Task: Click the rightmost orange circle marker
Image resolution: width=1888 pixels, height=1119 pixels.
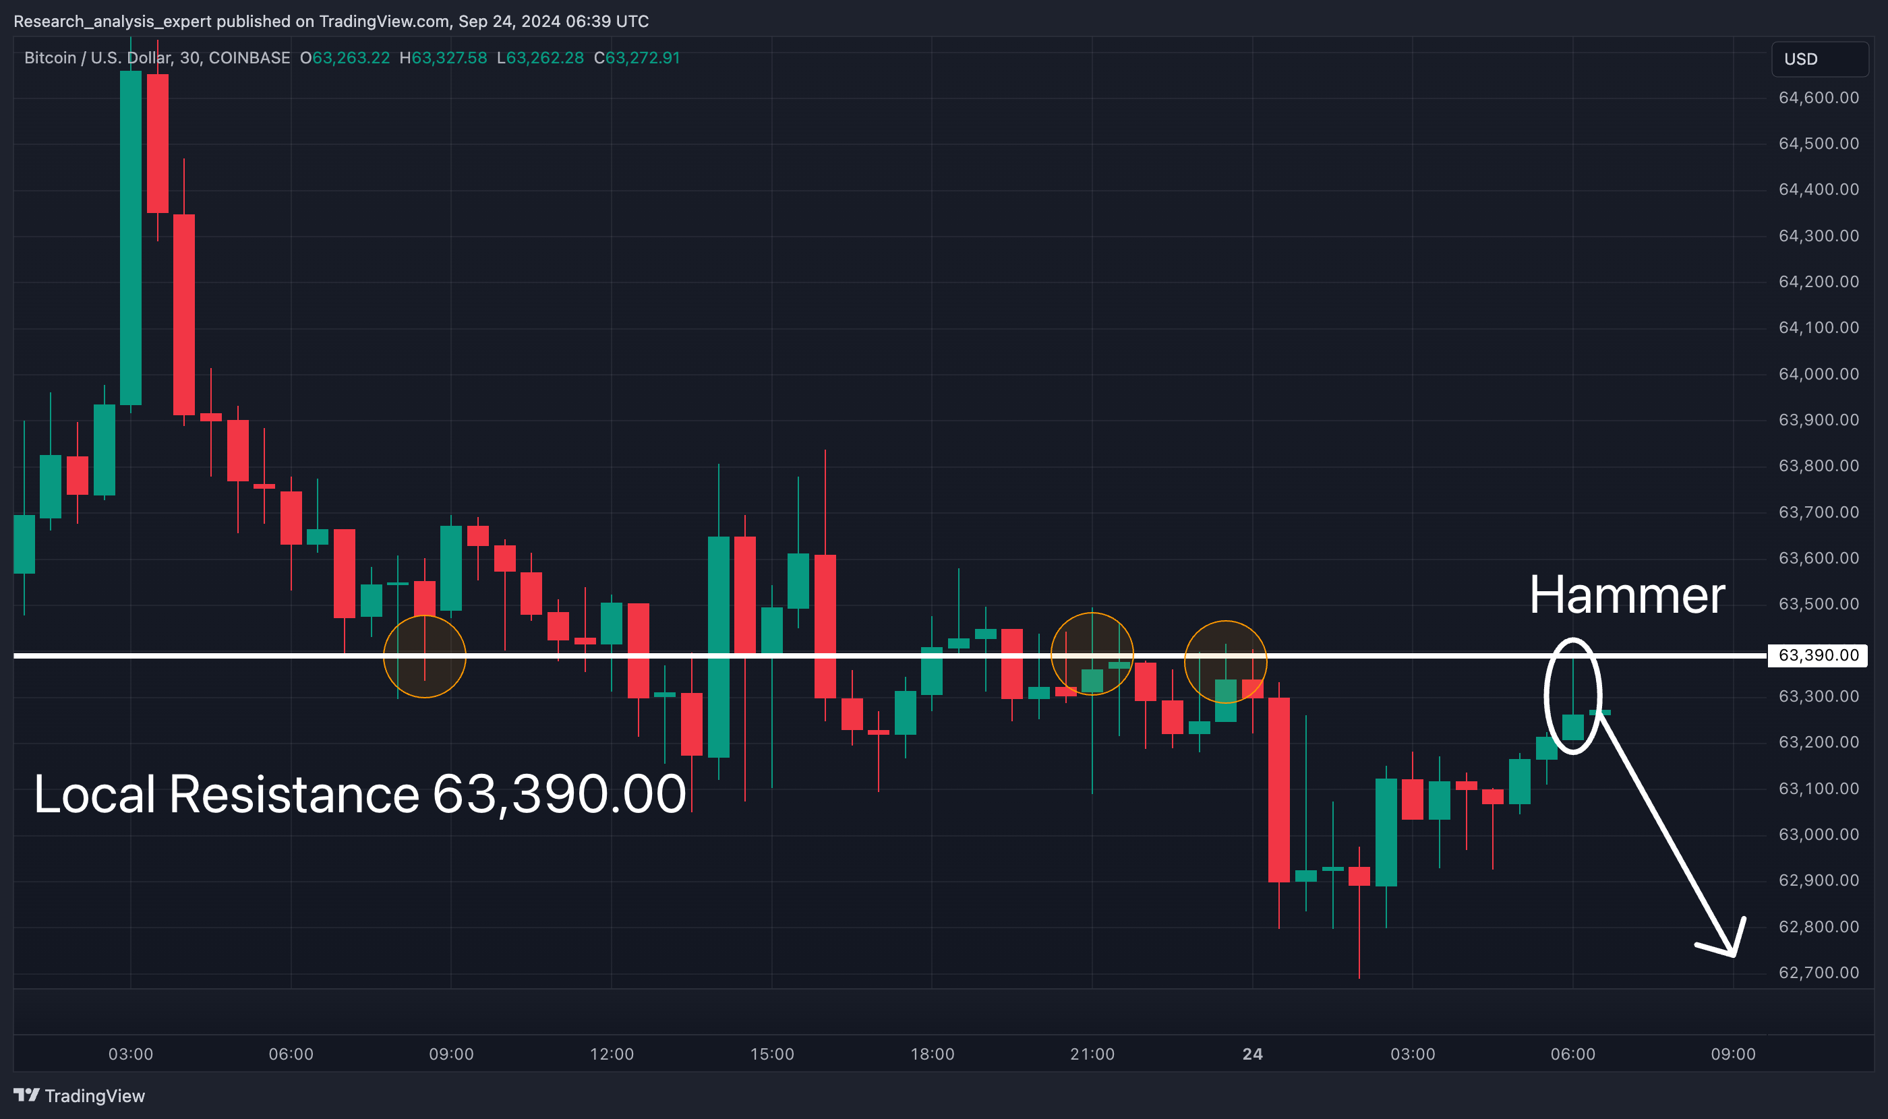Action: (x=1225, y=661)
